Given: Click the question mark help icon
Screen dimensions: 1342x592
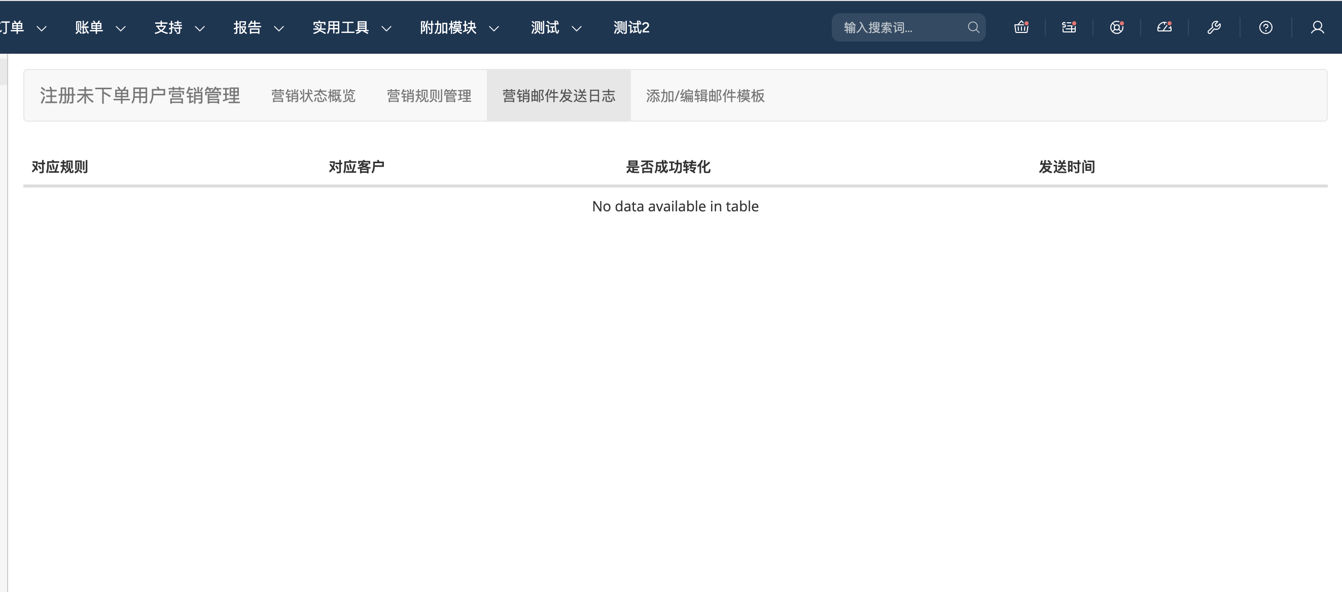Looking at the screenshot, I should pyautogui.click(x=1265, y=27).
